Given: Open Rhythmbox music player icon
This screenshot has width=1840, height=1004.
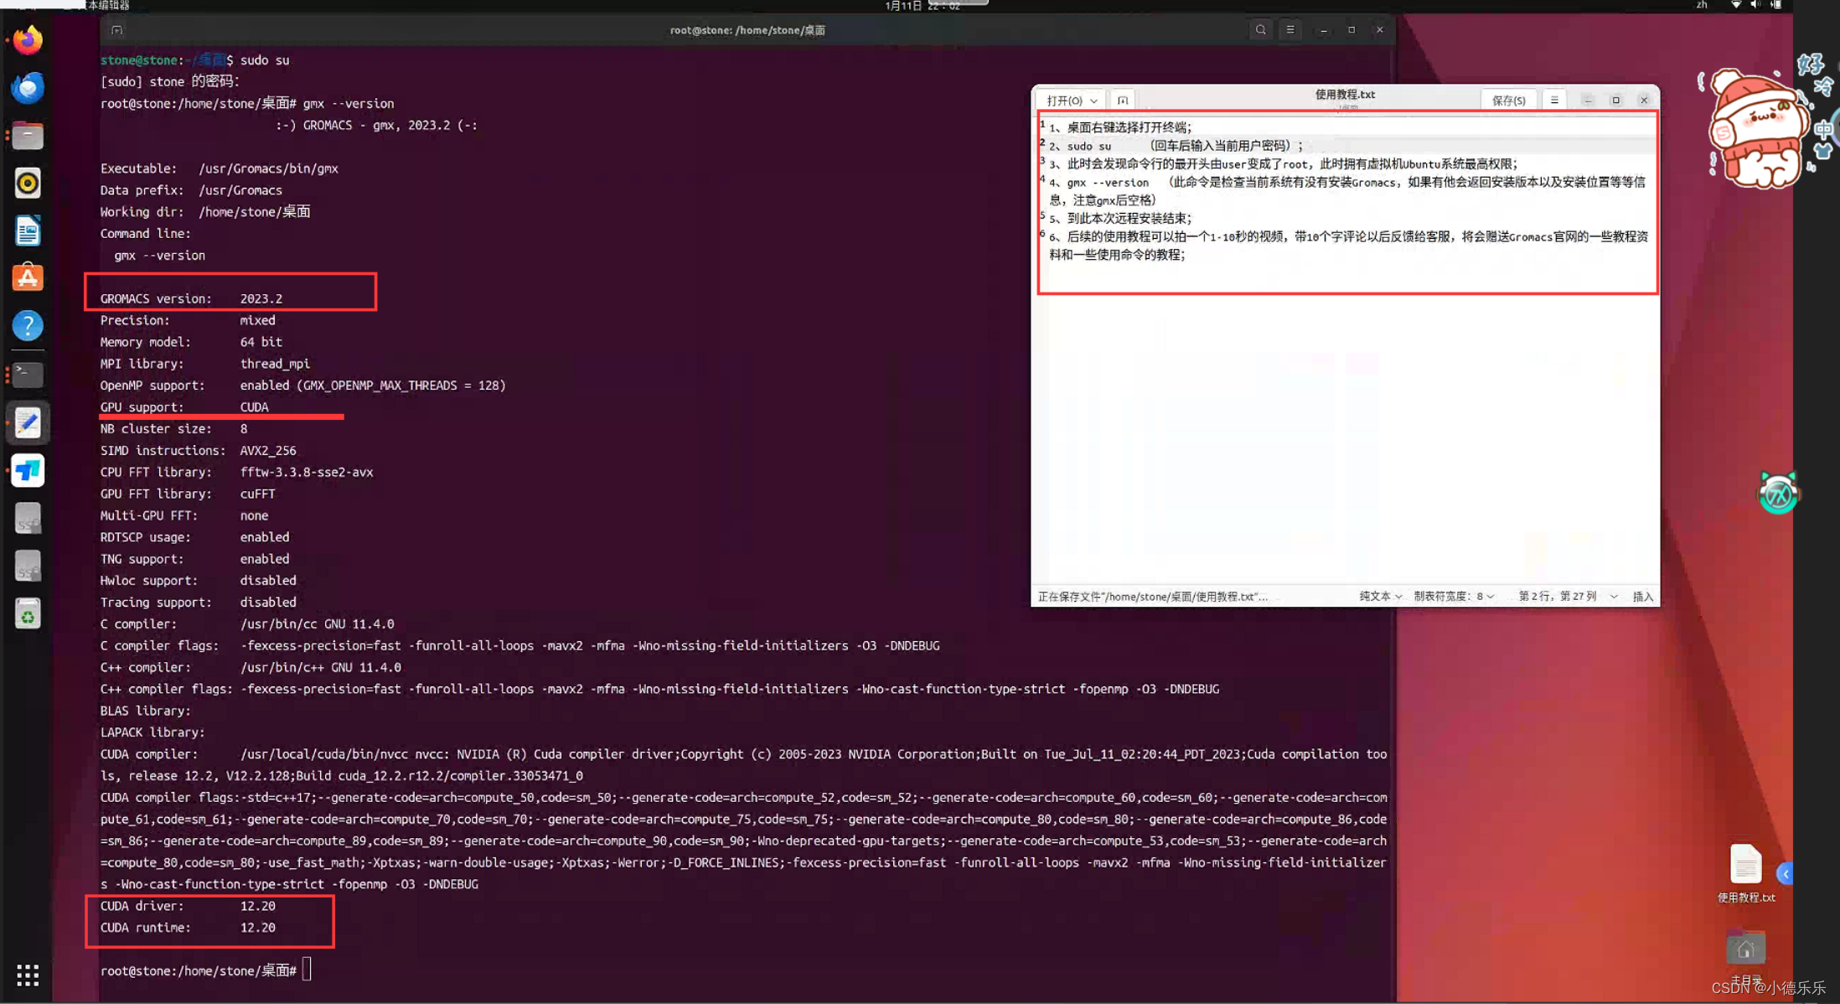Looking at the screenshot, I should 28,183.
